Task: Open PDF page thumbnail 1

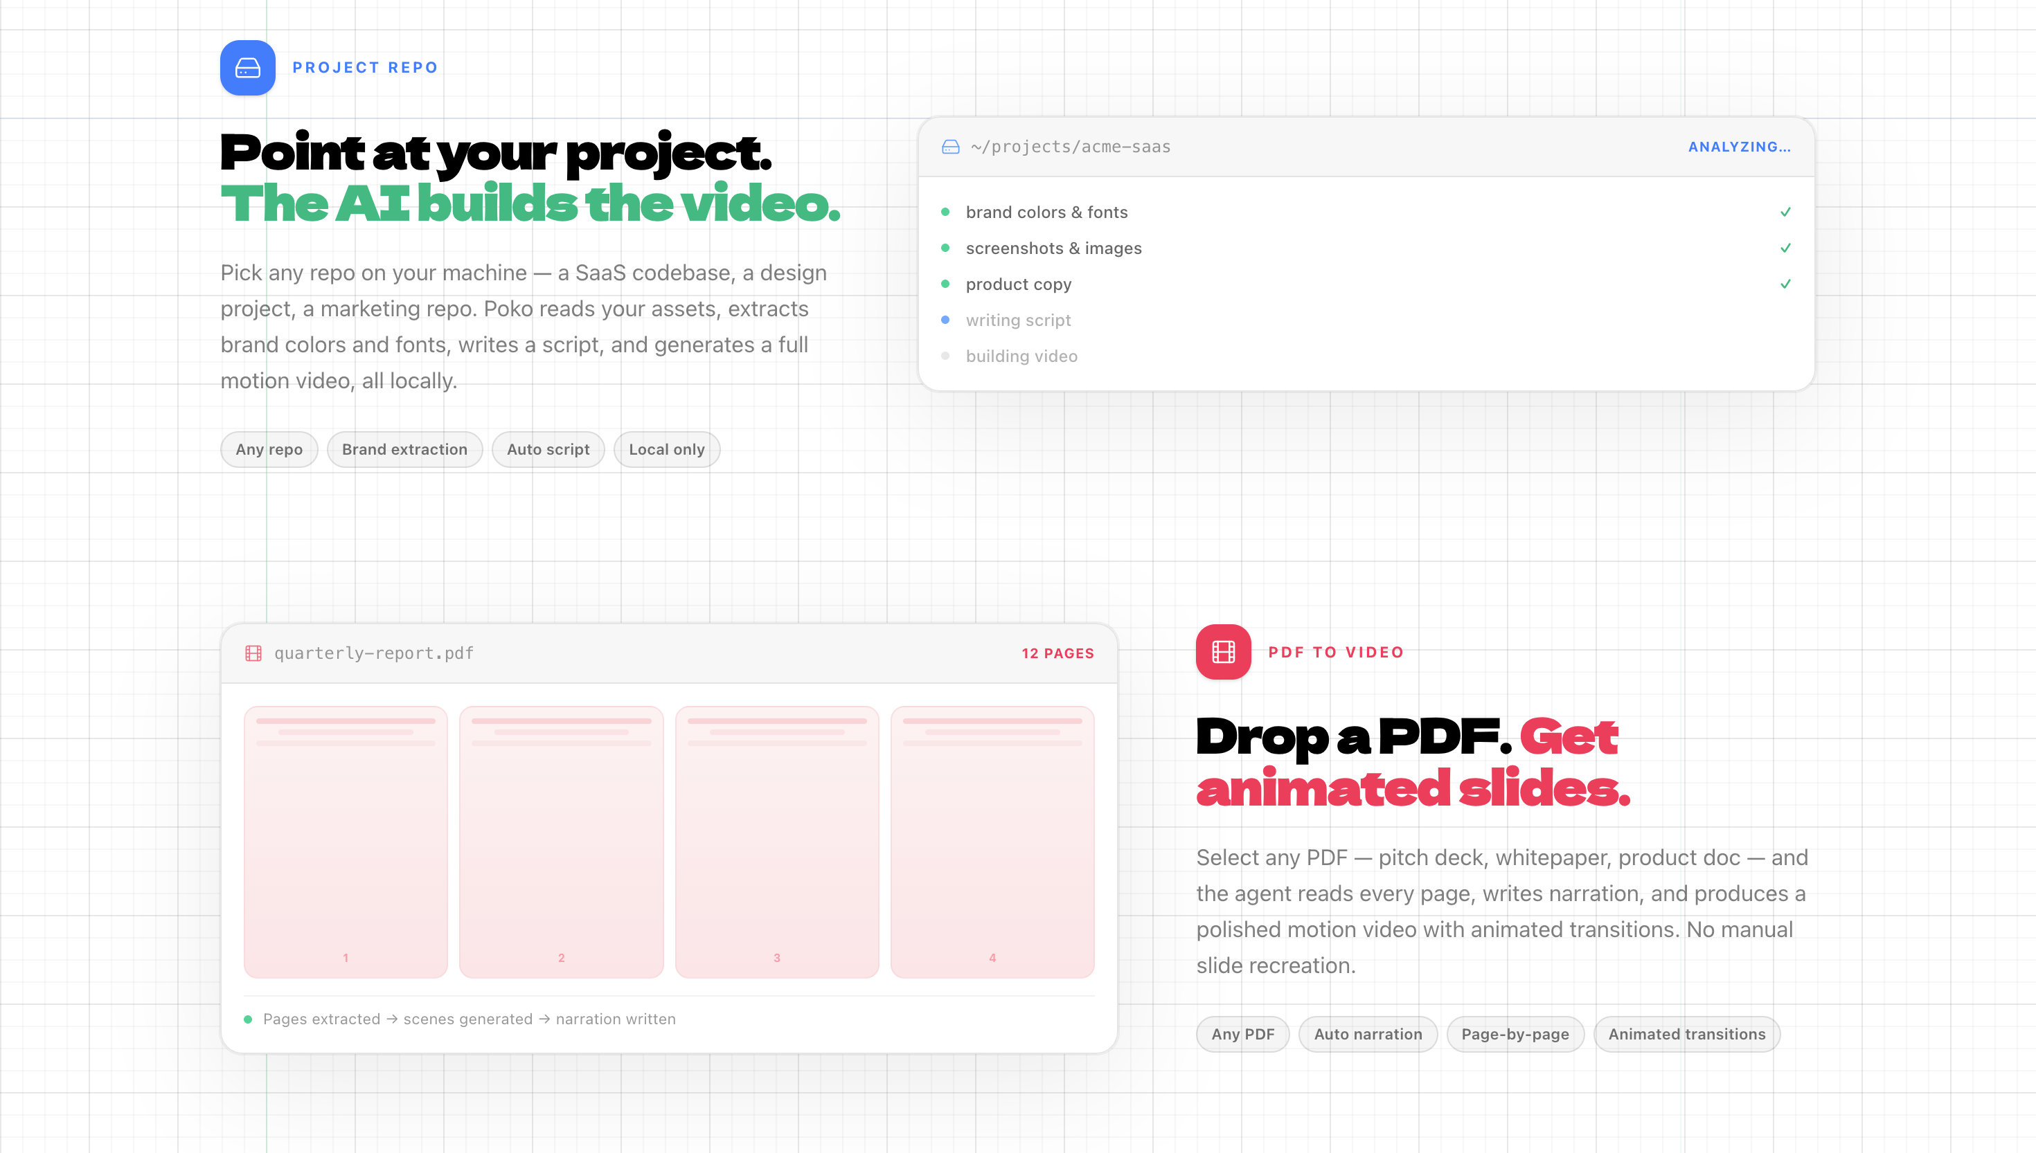Action: click(346, 842)
